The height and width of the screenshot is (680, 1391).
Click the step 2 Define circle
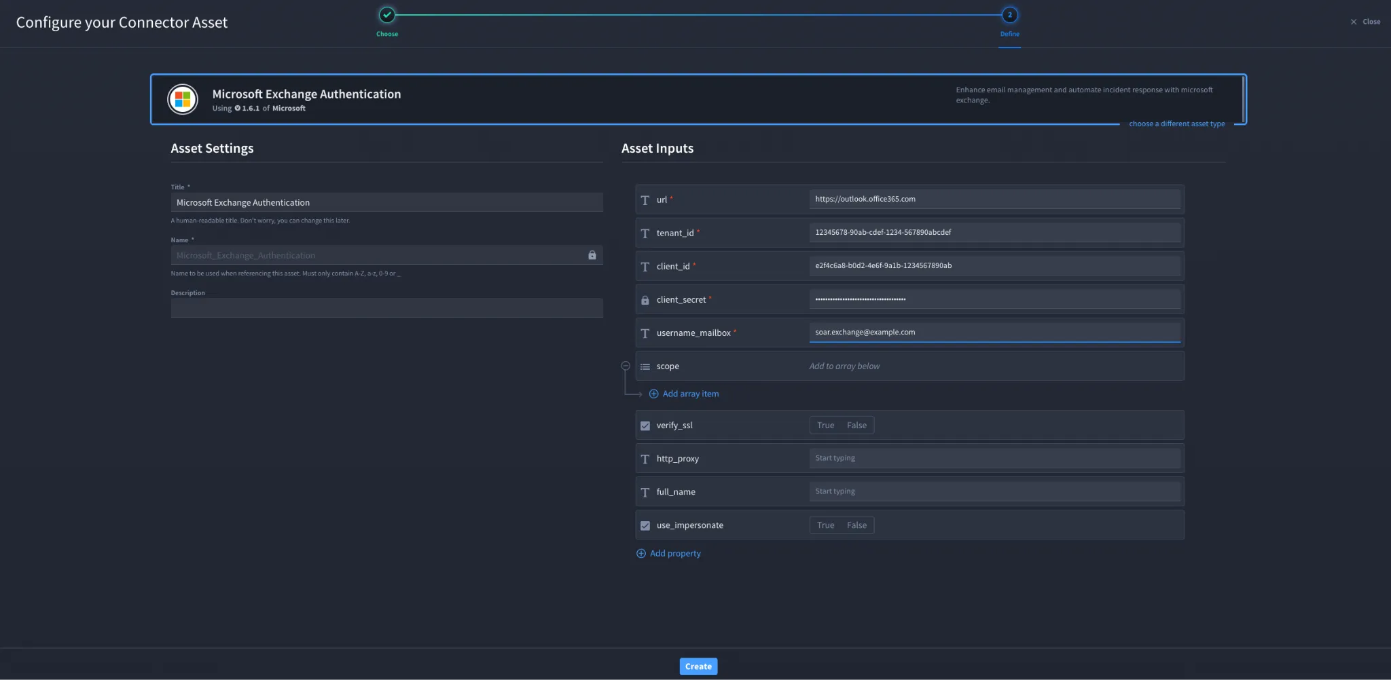coord(1009,14)
